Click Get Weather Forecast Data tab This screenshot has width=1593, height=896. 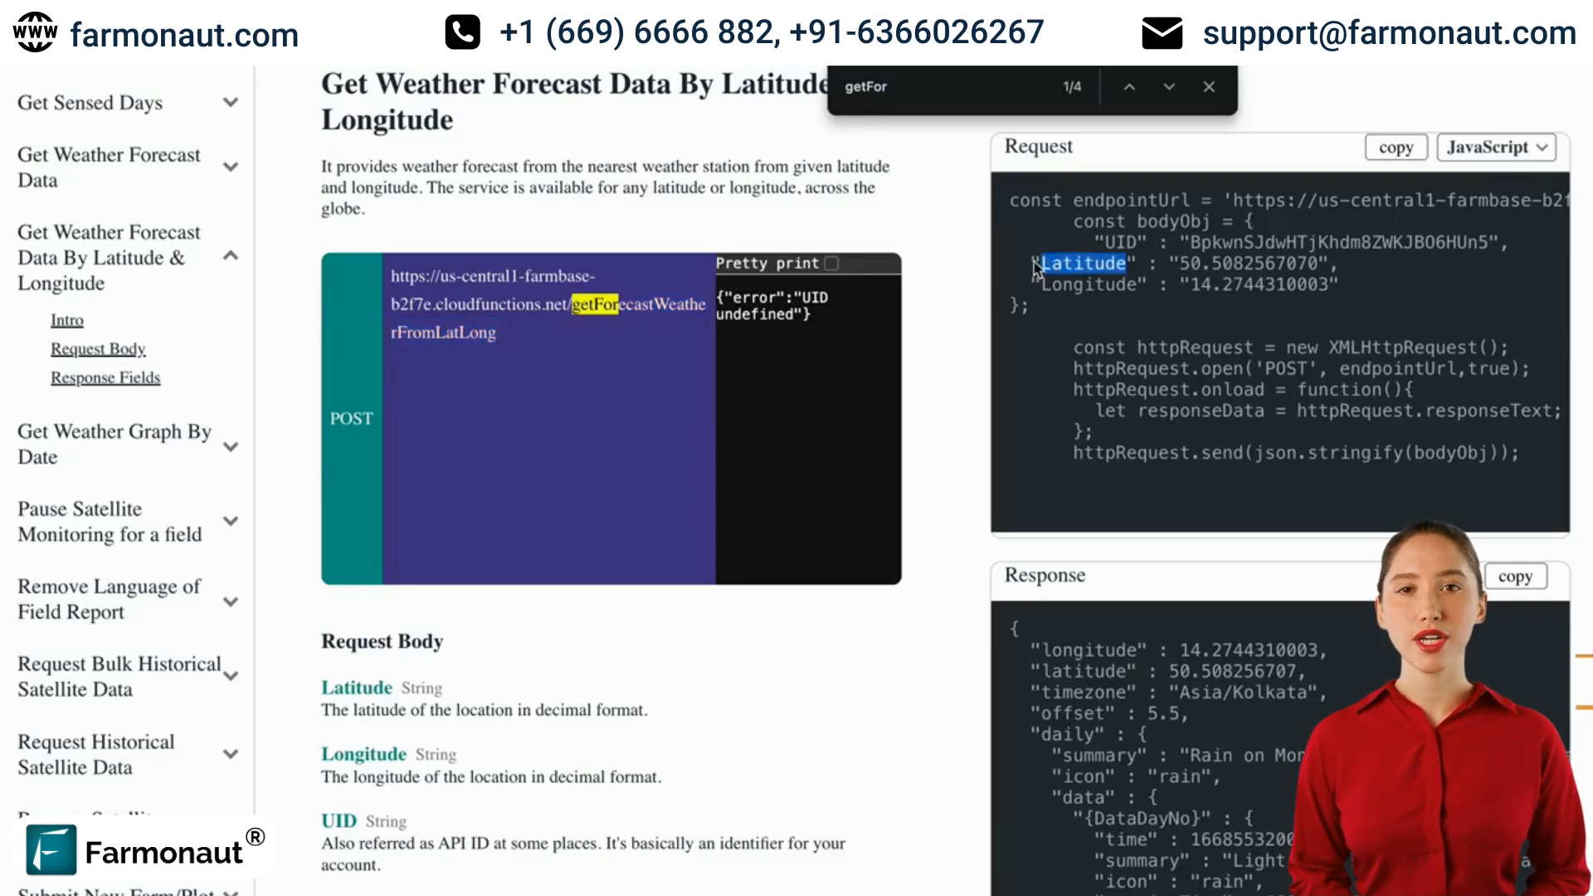click(110, 166)
